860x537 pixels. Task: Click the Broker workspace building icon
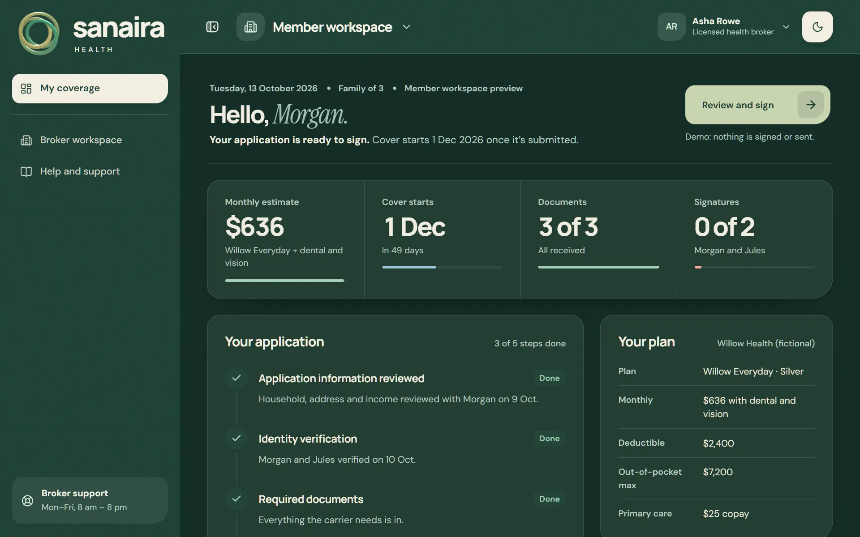click(x=26, y=141)
